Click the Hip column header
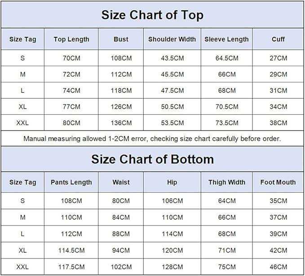 click(172, 182)
